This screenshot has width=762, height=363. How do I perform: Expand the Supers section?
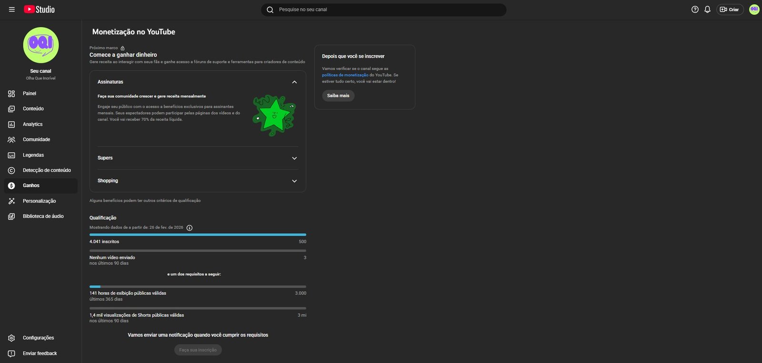pos(294,158)
